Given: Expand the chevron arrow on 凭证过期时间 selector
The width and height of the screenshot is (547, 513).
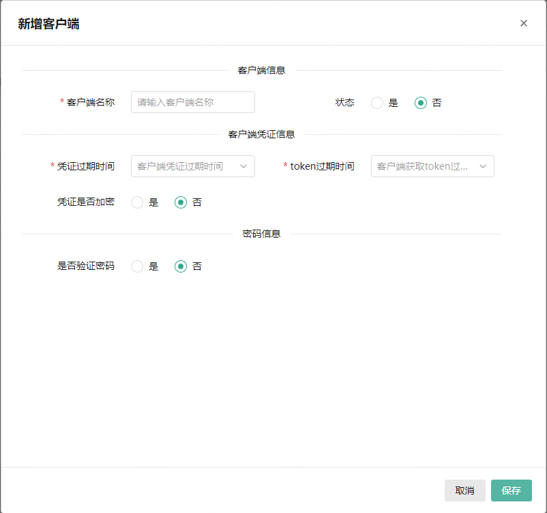Looking at the screenshot, I should click(x=244, y=166).
